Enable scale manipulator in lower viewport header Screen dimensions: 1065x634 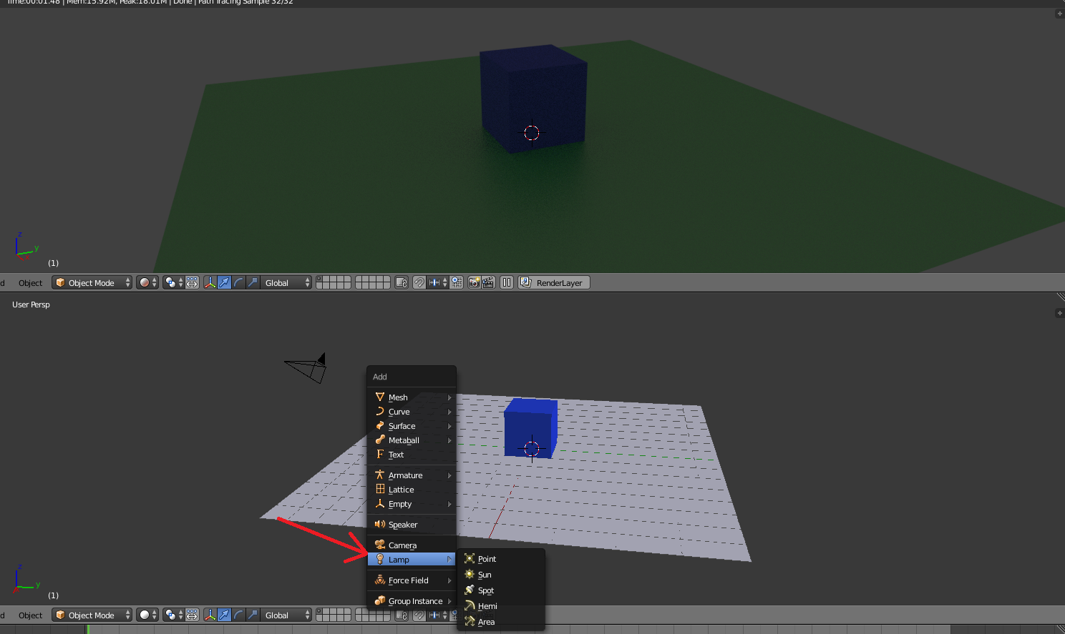253,615
